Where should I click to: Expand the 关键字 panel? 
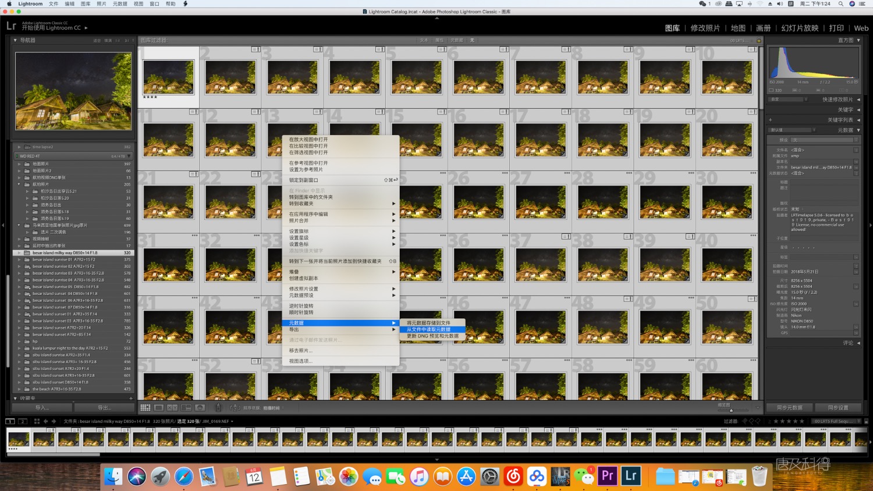858,109
